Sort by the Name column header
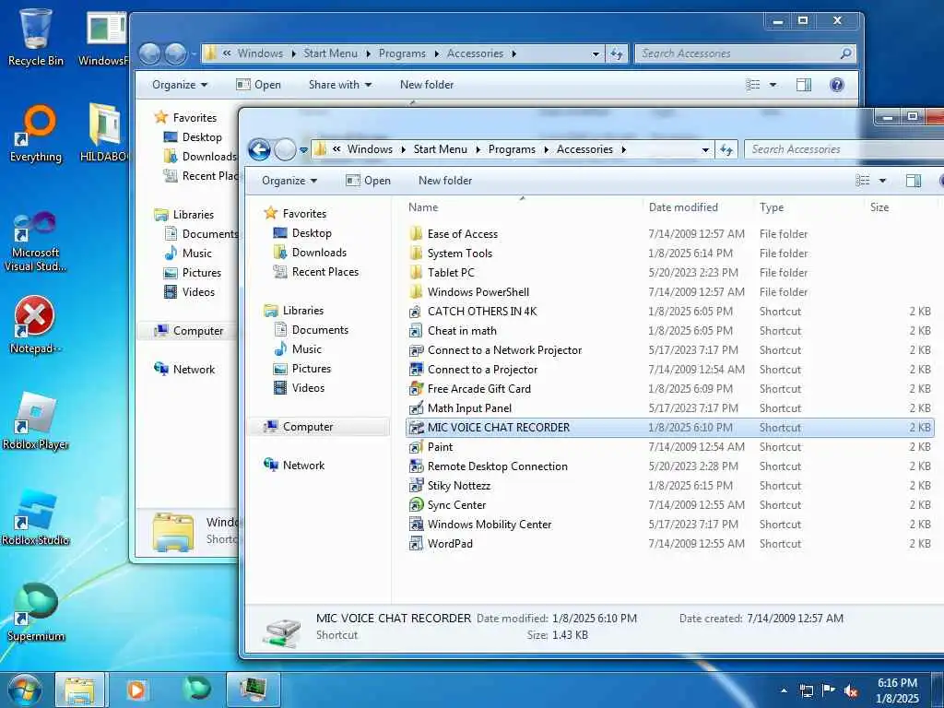The width and height of the screenshot is (944, 708). (x=422, y=207)
